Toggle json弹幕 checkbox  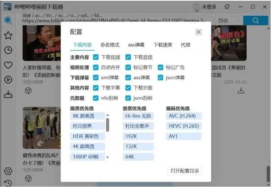160,77
